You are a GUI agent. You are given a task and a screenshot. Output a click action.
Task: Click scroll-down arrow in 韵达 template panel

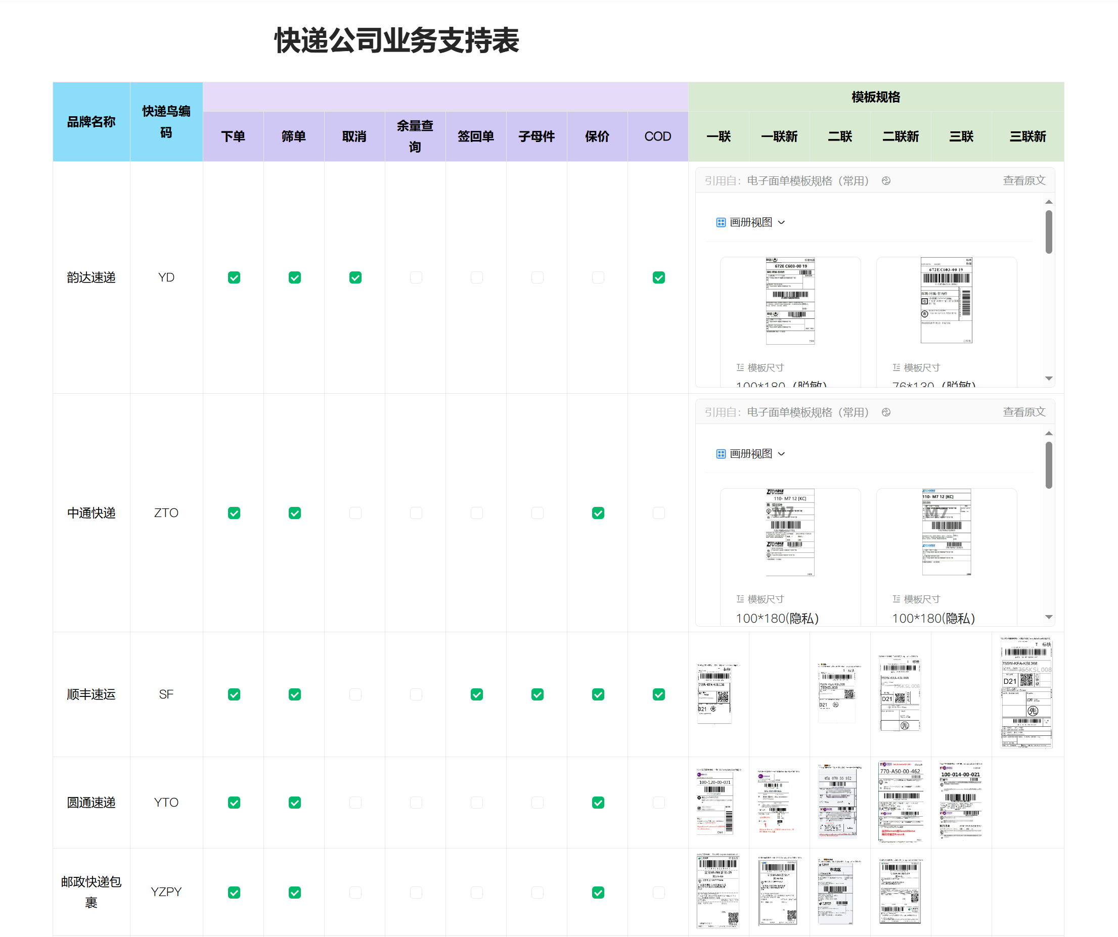[x=1048, y=379]
